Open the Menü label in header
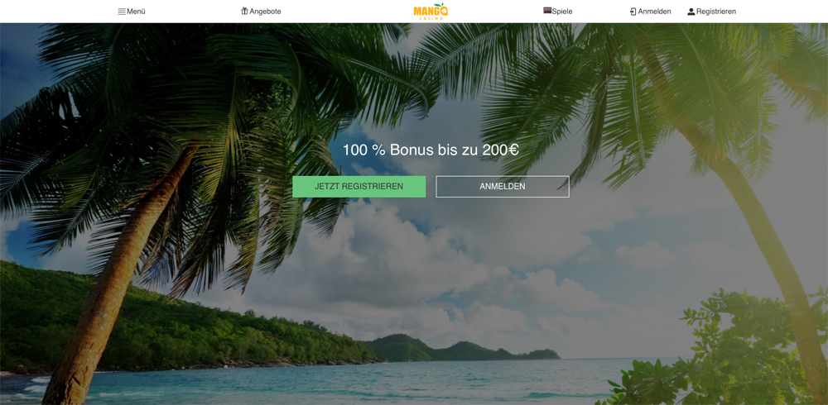This screenshot has width=828, height=405. (136, 11)
